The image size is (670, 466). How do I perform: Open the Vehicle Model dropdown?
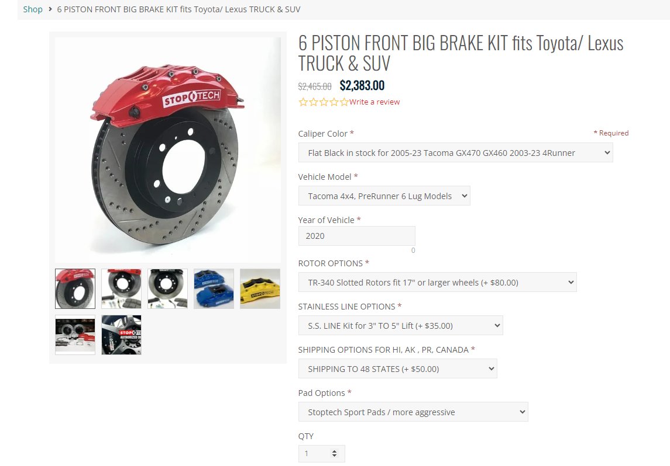384,196
